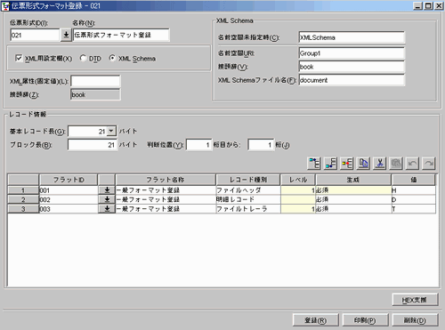Click the 桁(J) length input field
This screenshot has height=330, width=445.
click(261, 145)
